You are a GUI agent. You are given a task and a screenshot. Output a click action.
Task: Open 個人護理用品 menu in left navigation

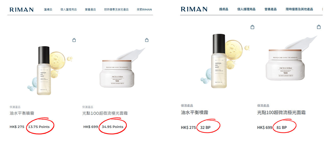[x=68, y=9]
